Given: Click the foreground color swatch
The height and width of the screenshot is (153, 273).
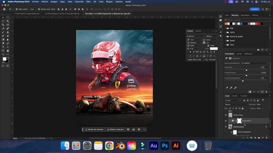Looking at the screenshot, I should click(x=4, y=59).
